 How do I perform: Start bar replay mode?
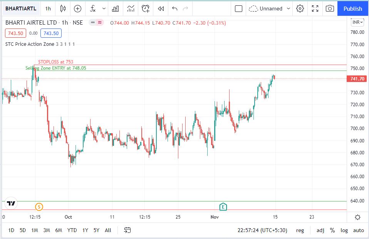pyautogui.click(x=161, y=8)
